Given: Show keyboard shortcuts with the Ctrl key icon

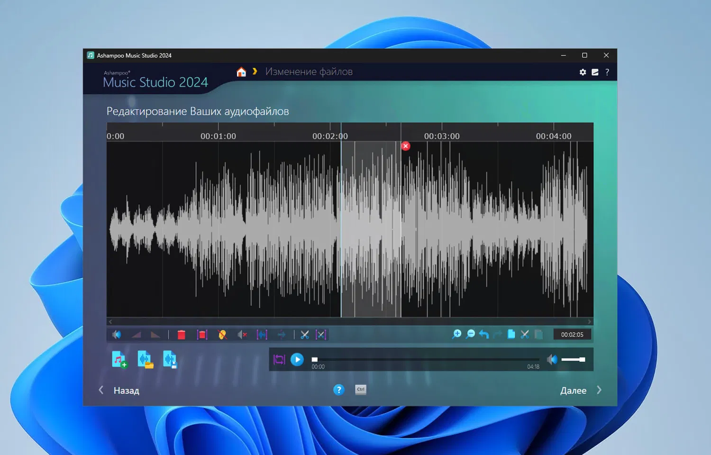Looking at the screenshot, I should (x=361, y=390).
